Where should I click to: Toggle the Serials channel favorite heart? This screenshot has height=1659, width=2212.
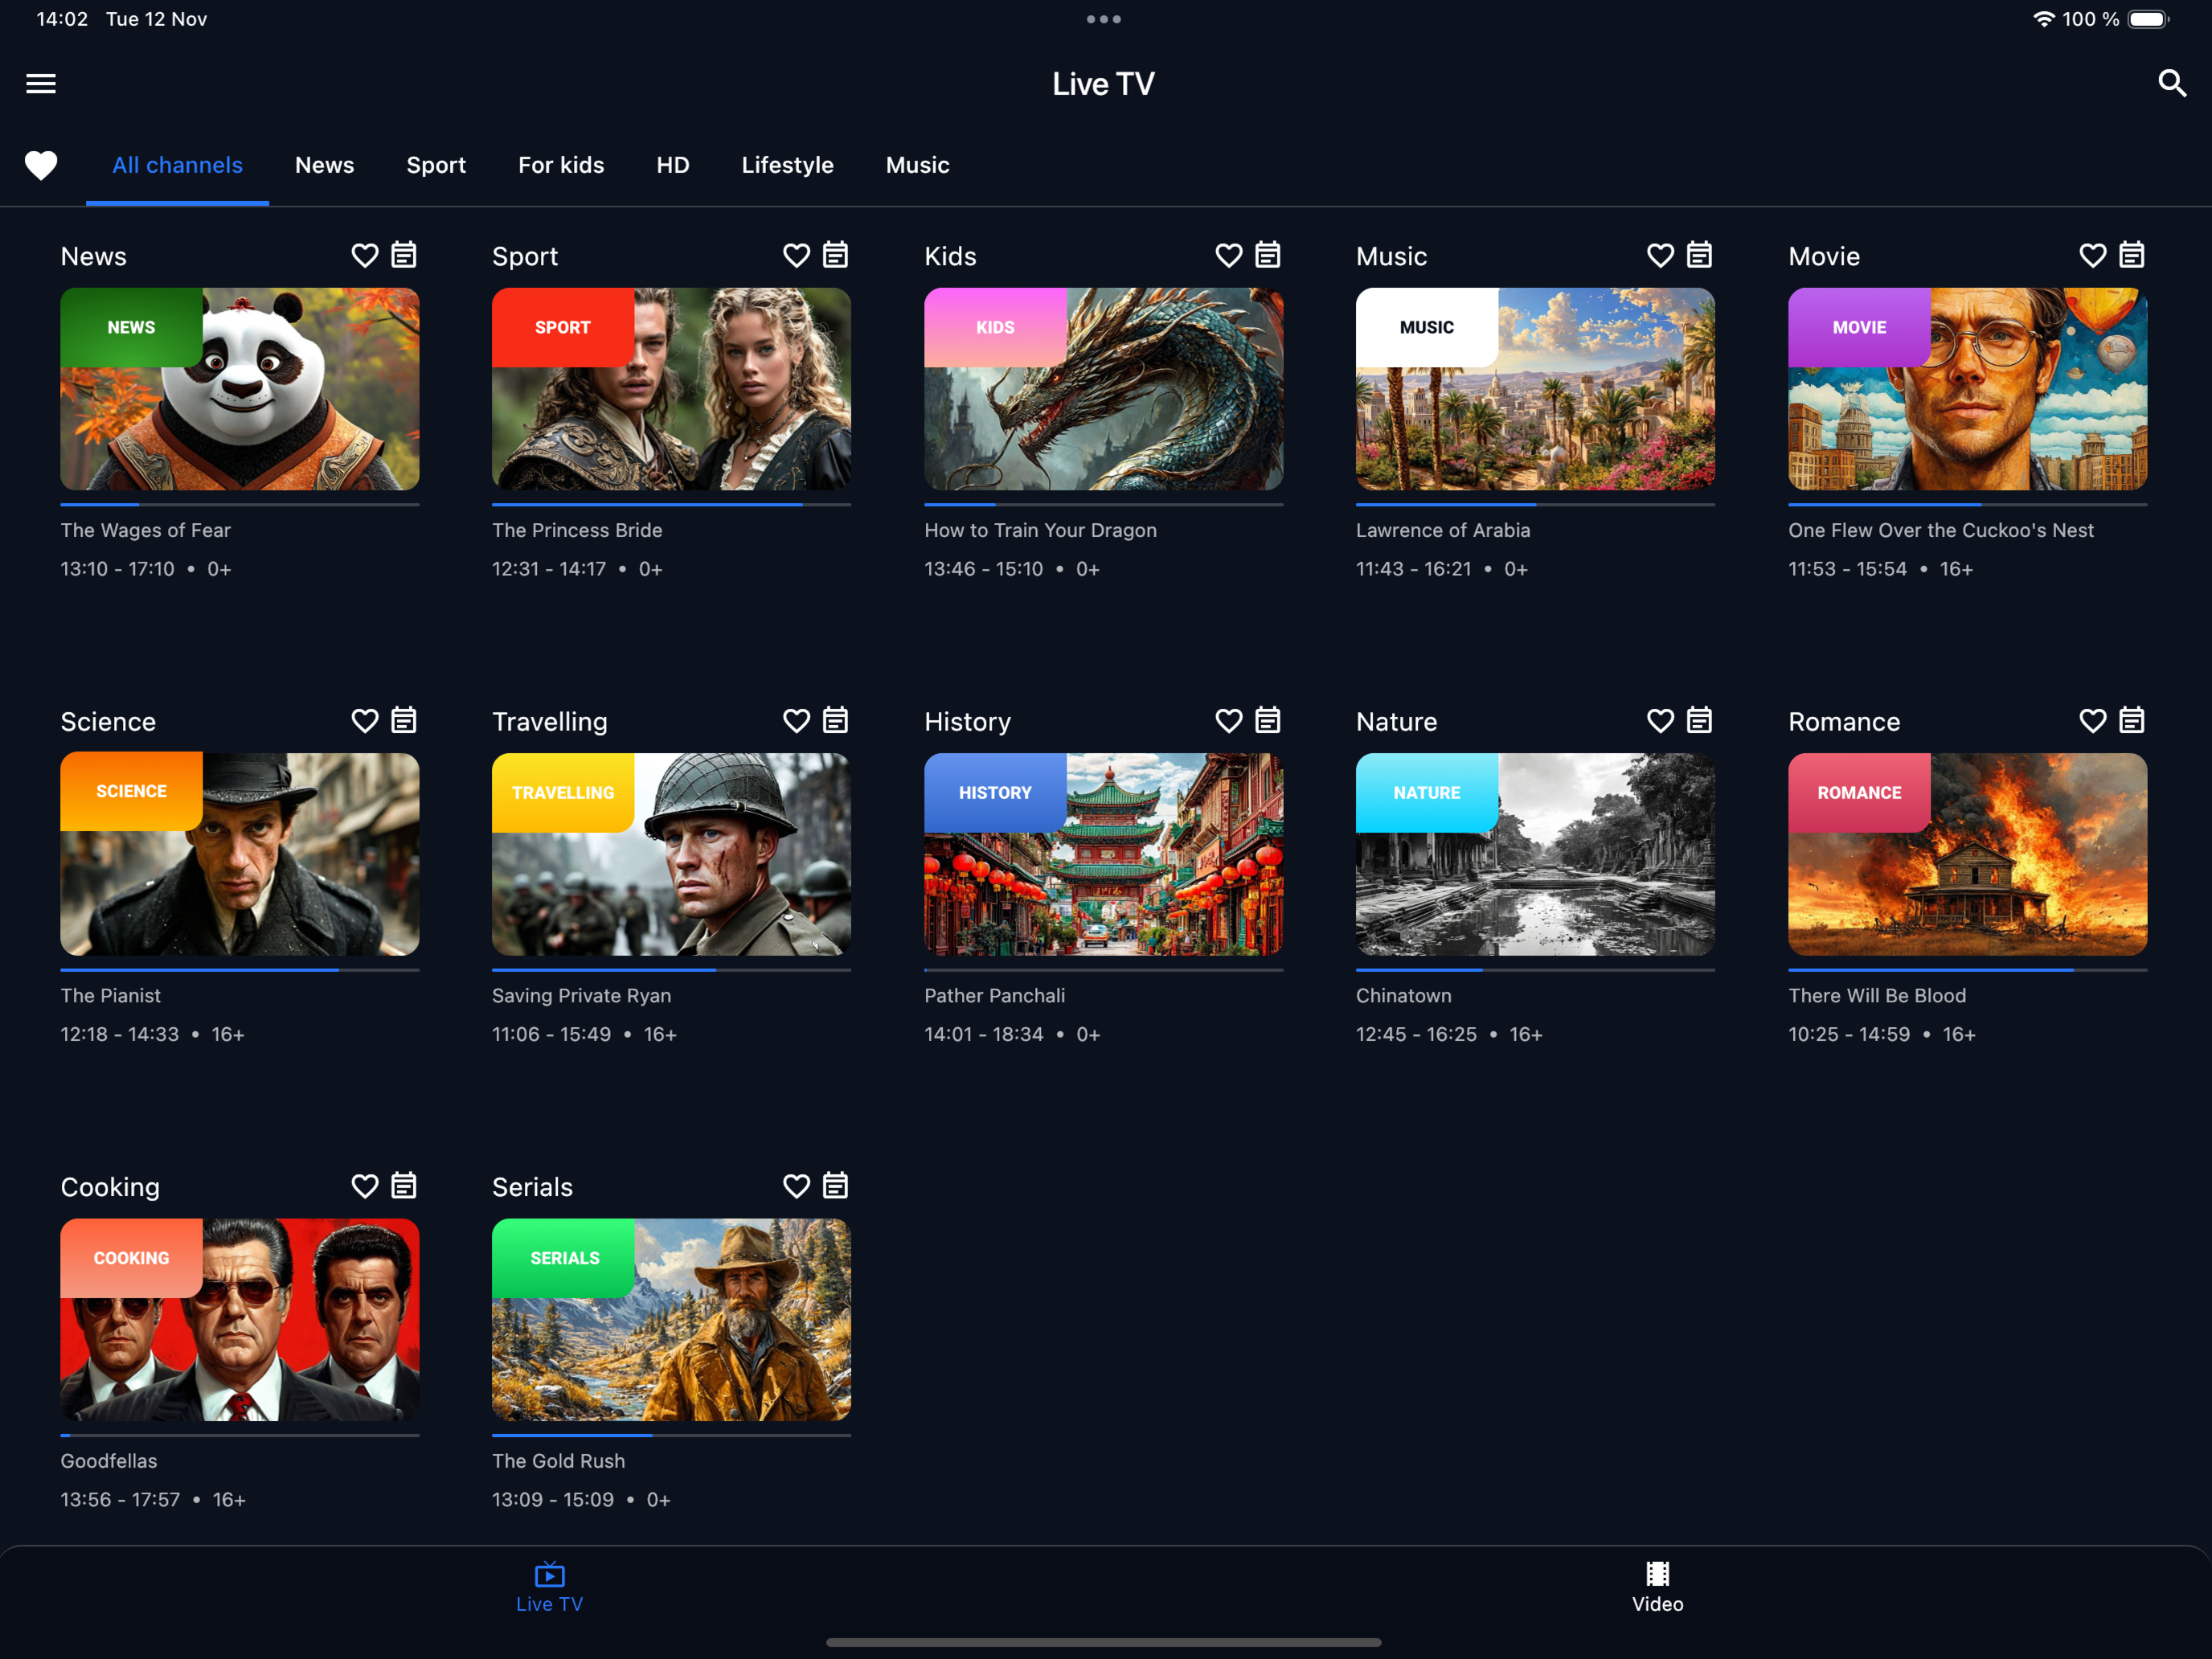(797, 1187)
